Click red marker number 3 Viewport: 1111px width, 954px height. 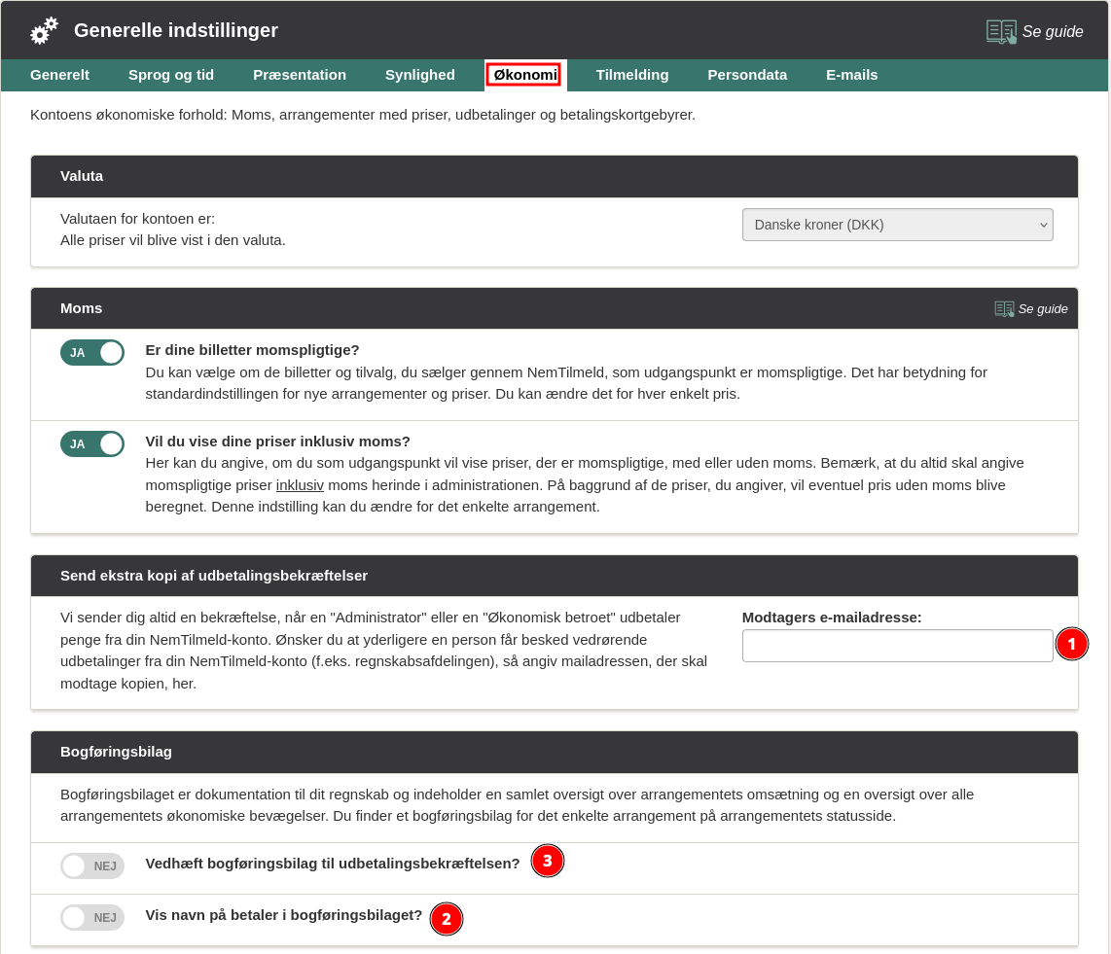click(548, 861)
